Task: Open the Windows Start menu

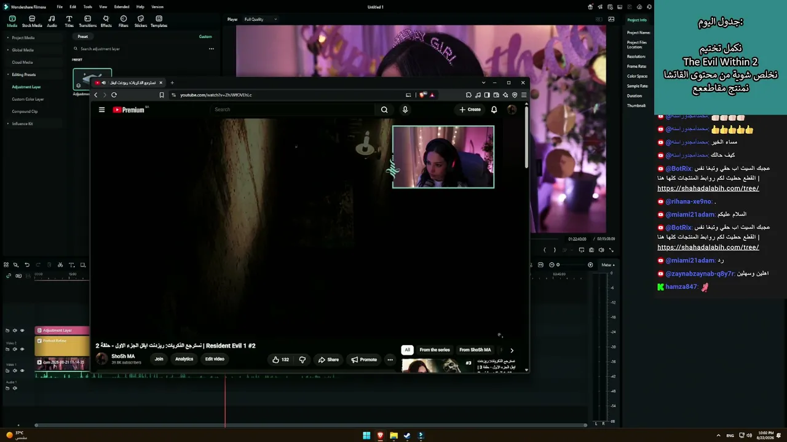Action: click(x=366, y=435)
